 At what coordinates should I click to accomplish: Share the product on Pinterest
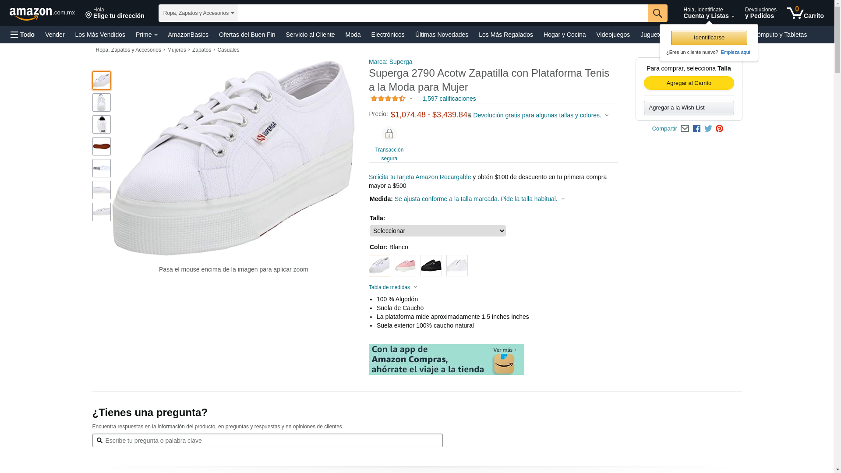coord(719,129)
